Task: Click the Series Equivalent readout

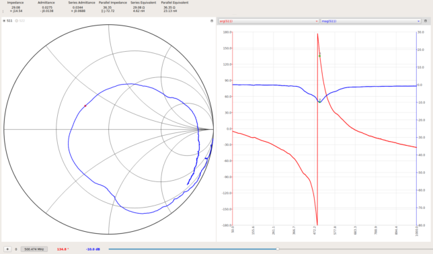Action: pyautogui.click(x=143, y=7)
